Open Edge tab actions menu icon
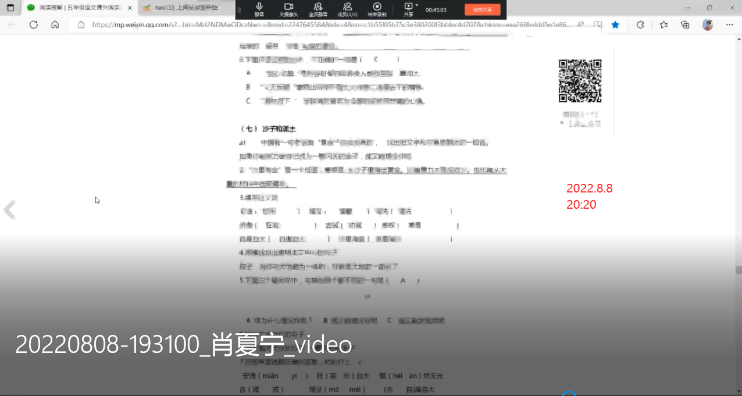742x396 pixels. coord(10,8)
